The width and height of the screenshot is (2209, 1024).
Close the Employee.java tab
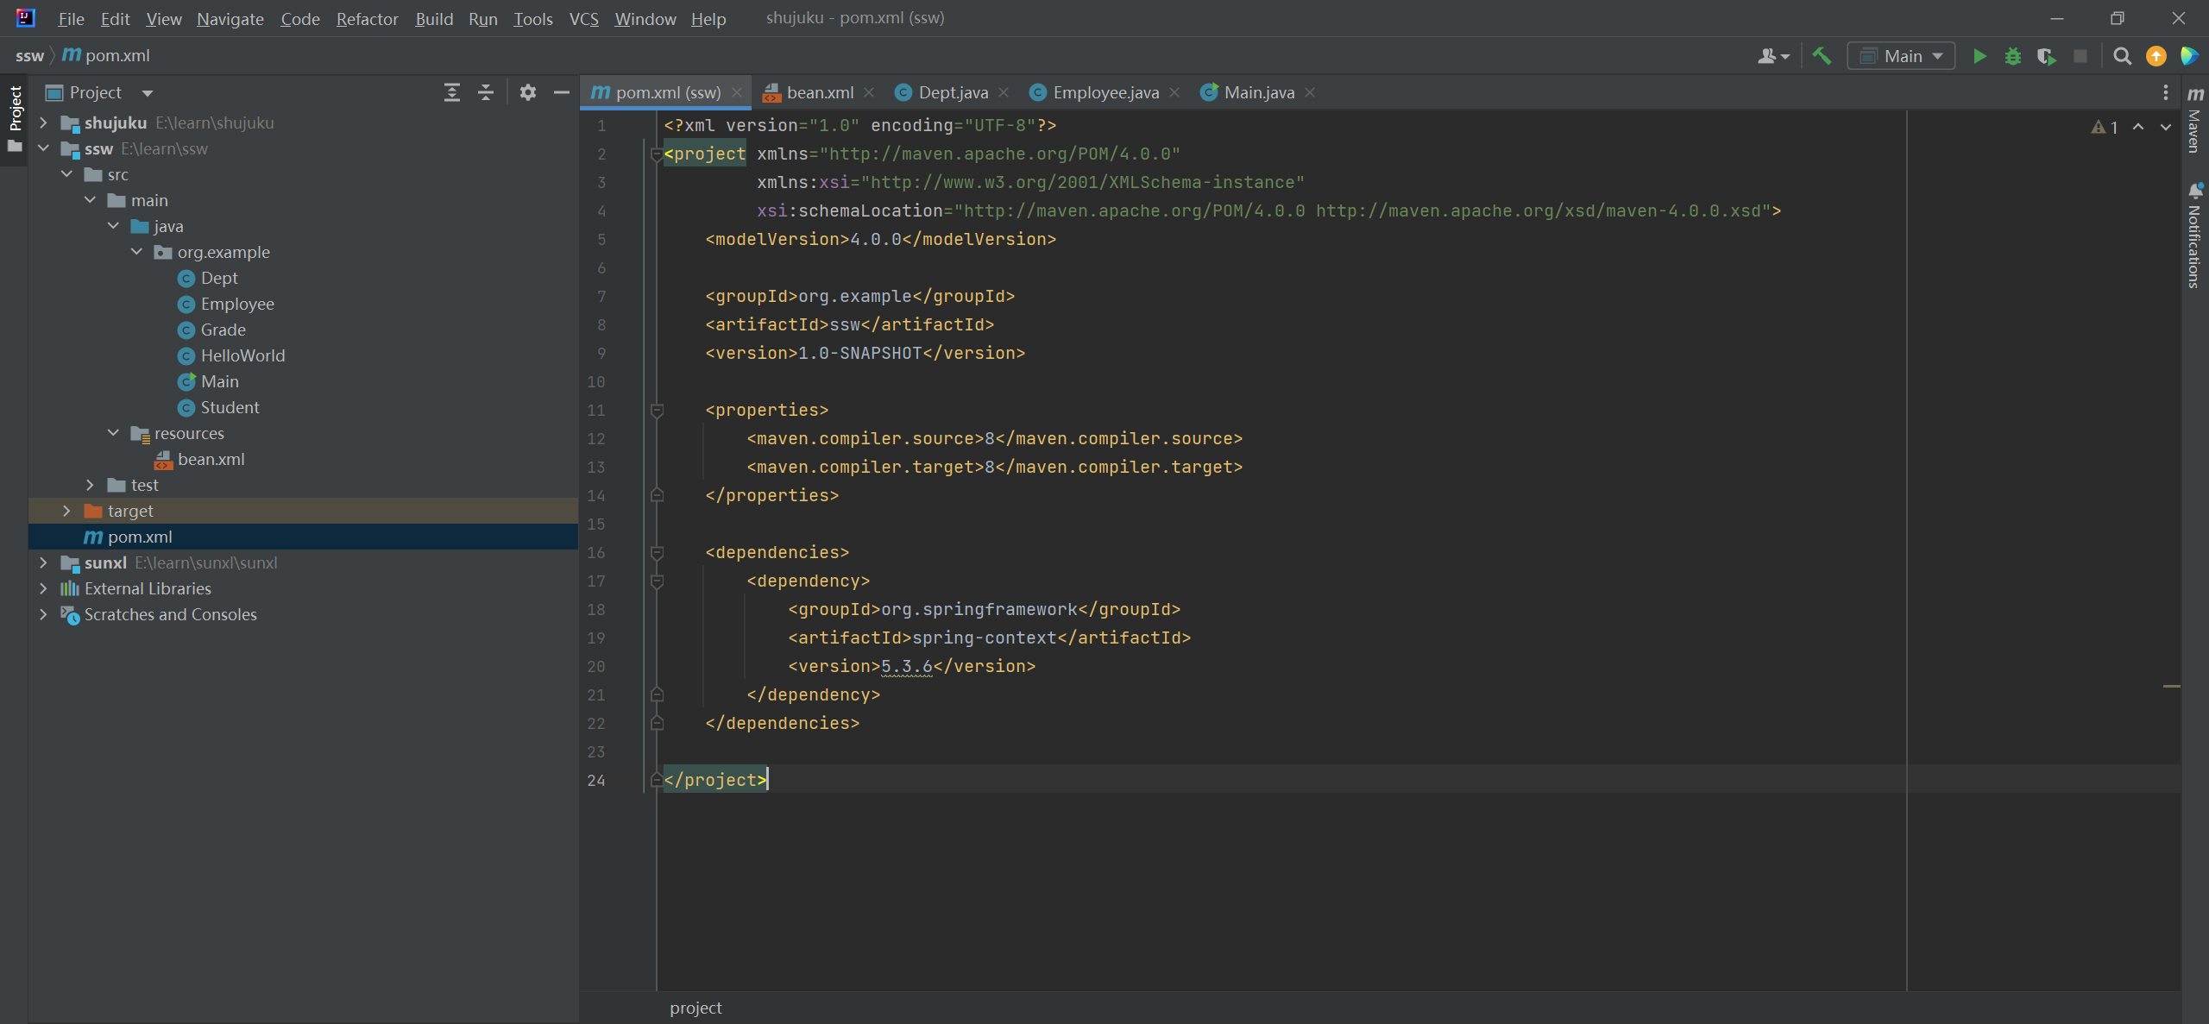pos(1174,92)
